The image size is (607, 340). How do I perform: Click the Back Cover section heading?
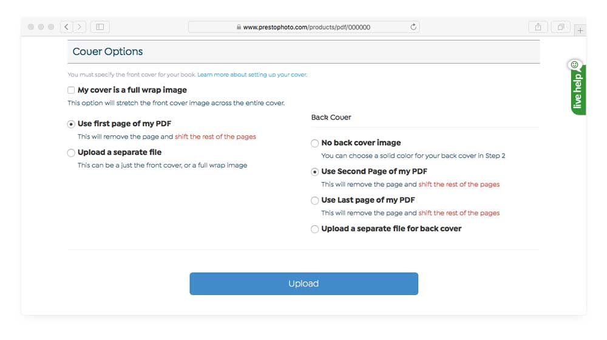click(x=331, y=117)
